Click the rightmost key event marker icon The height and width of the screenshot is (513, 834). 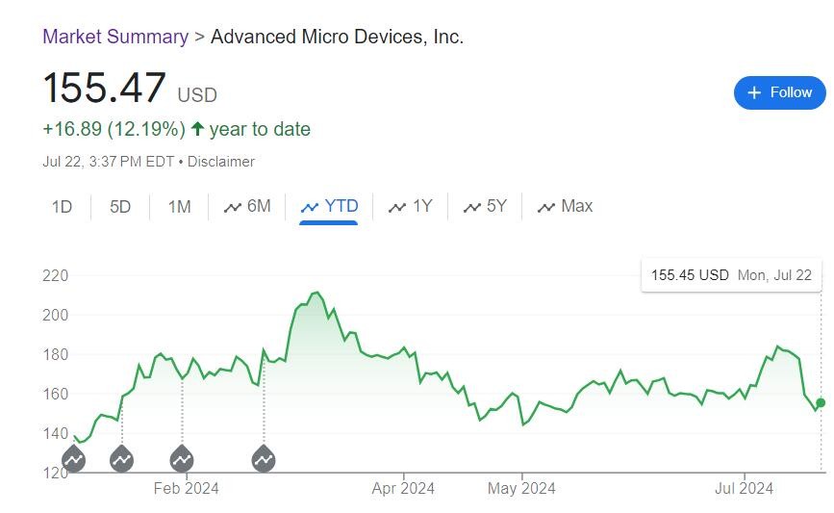pyautogui.click(x=264, y=460)
